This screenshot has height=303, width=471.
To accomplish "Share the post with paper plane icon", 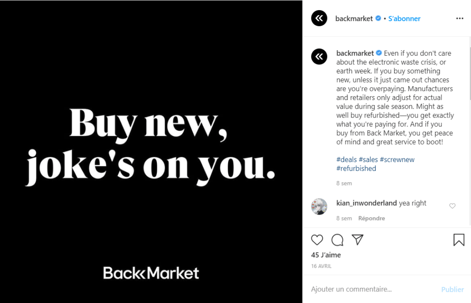I will point(357,240).
